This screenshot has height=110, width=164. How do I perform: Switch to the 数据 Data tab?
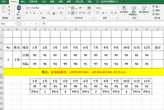click(x=52, y=2)
